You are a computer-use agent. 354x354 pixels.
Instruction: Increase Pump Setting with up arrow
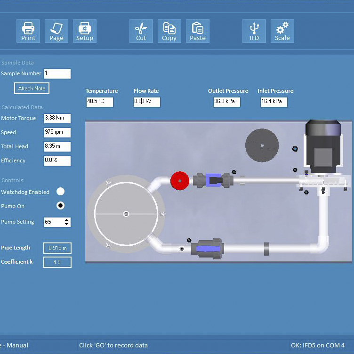point(67,219)
